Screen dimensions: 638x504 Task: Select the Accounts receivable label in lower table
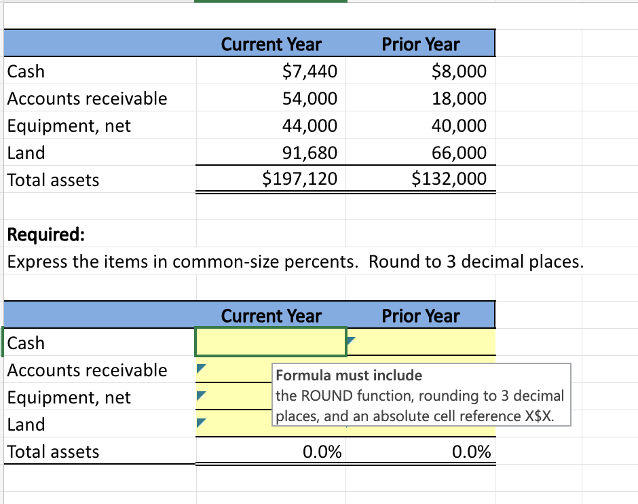pyautogui.click(x=86, y=370)
